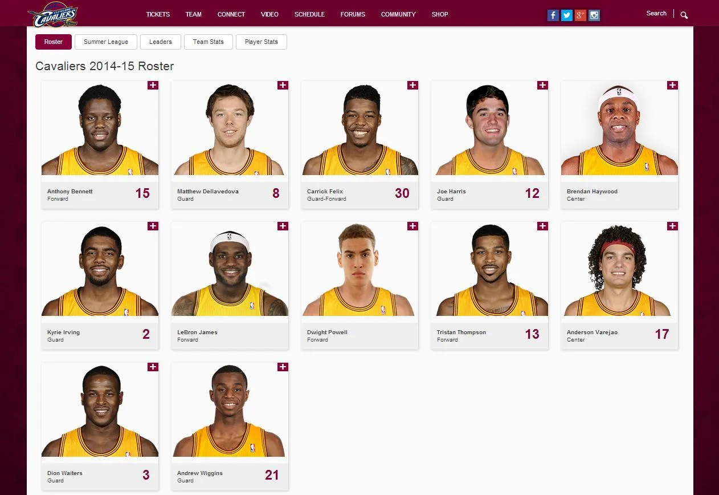Open the Twitter social icon
This screenshot has height=495, width=719.
click(566, 15)
